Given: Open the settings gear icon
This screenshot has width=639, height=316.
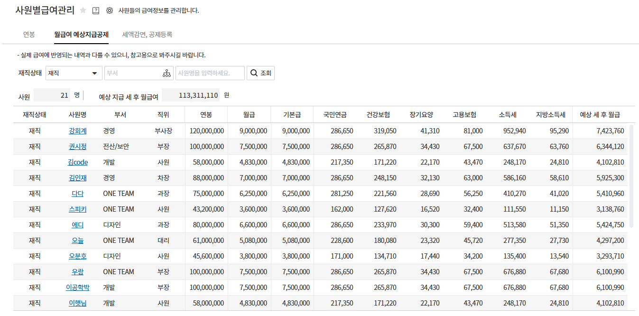Looking at the screenshot, I should [x=110, y=10].
